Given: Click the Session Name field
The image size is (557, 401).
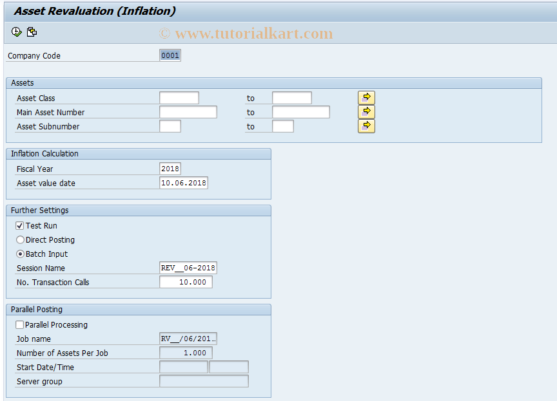Looking at the screenshot, I should point(187,268).
